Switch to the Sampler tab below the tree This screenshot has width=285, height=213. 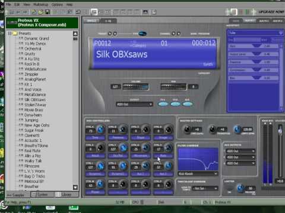tap(18, 195)
